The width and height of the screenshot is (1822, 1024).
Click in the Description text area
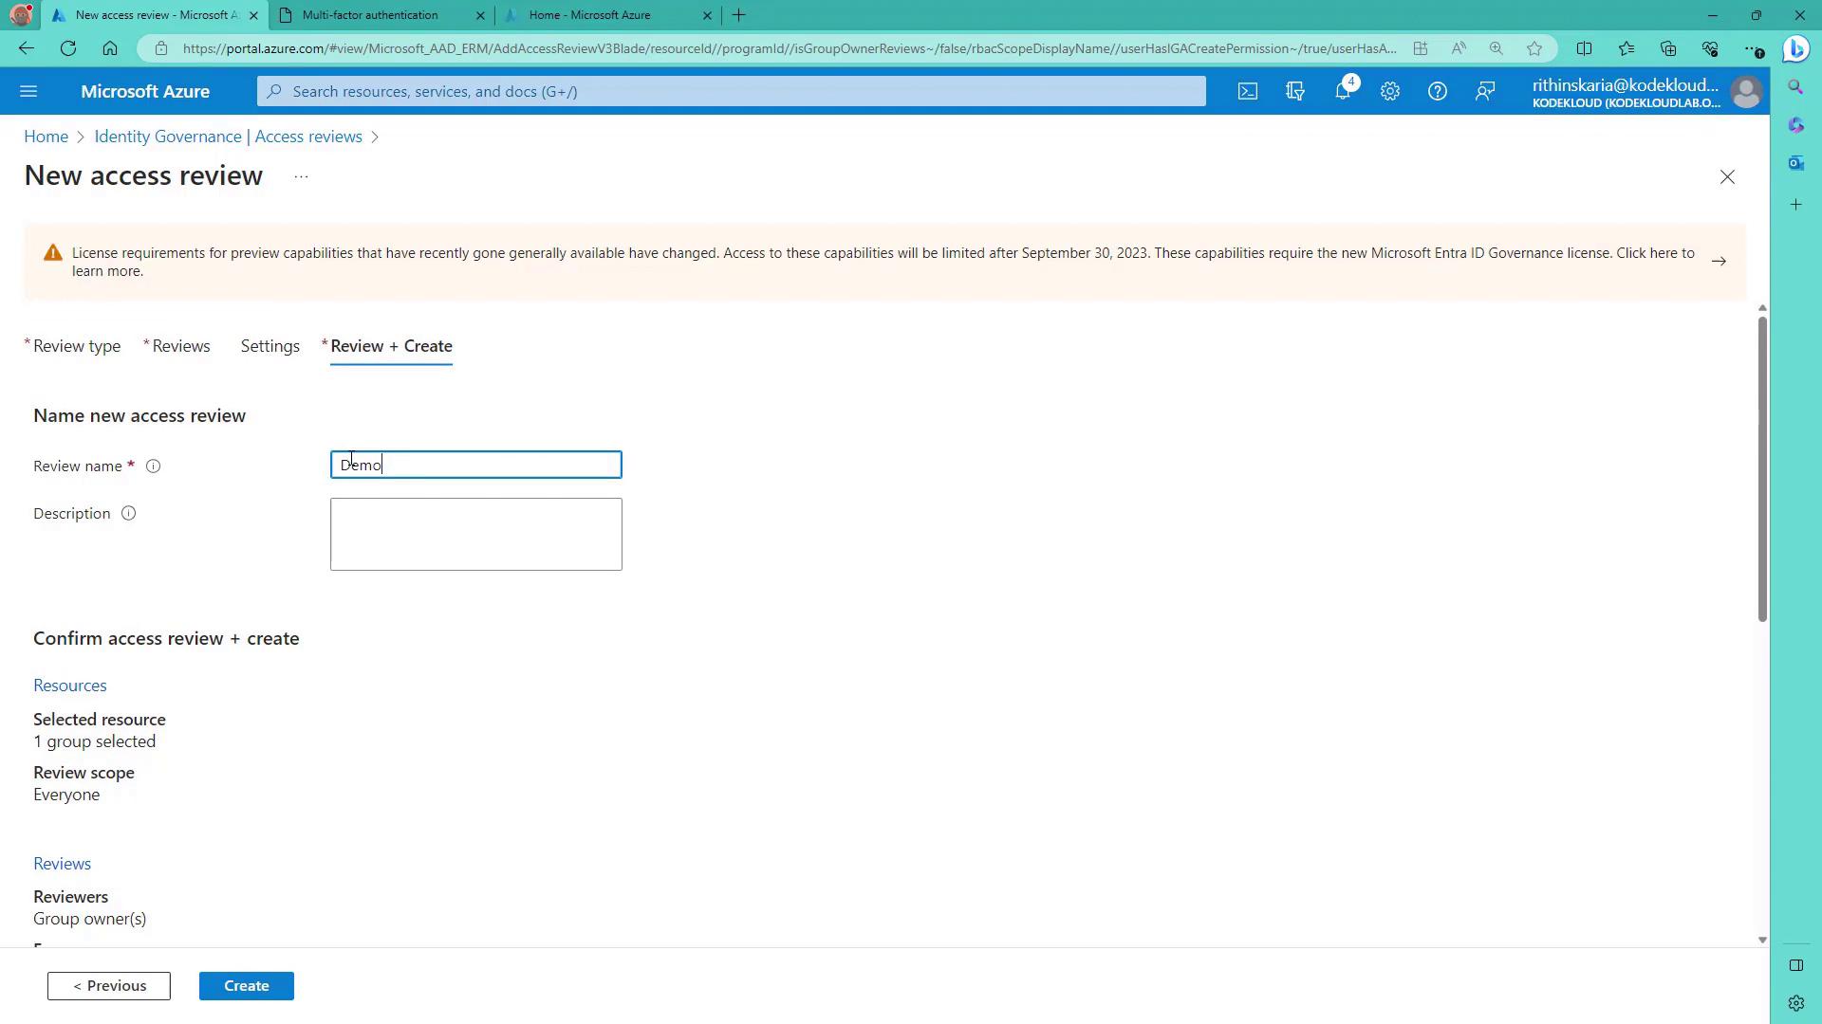[x=475, y=535]
